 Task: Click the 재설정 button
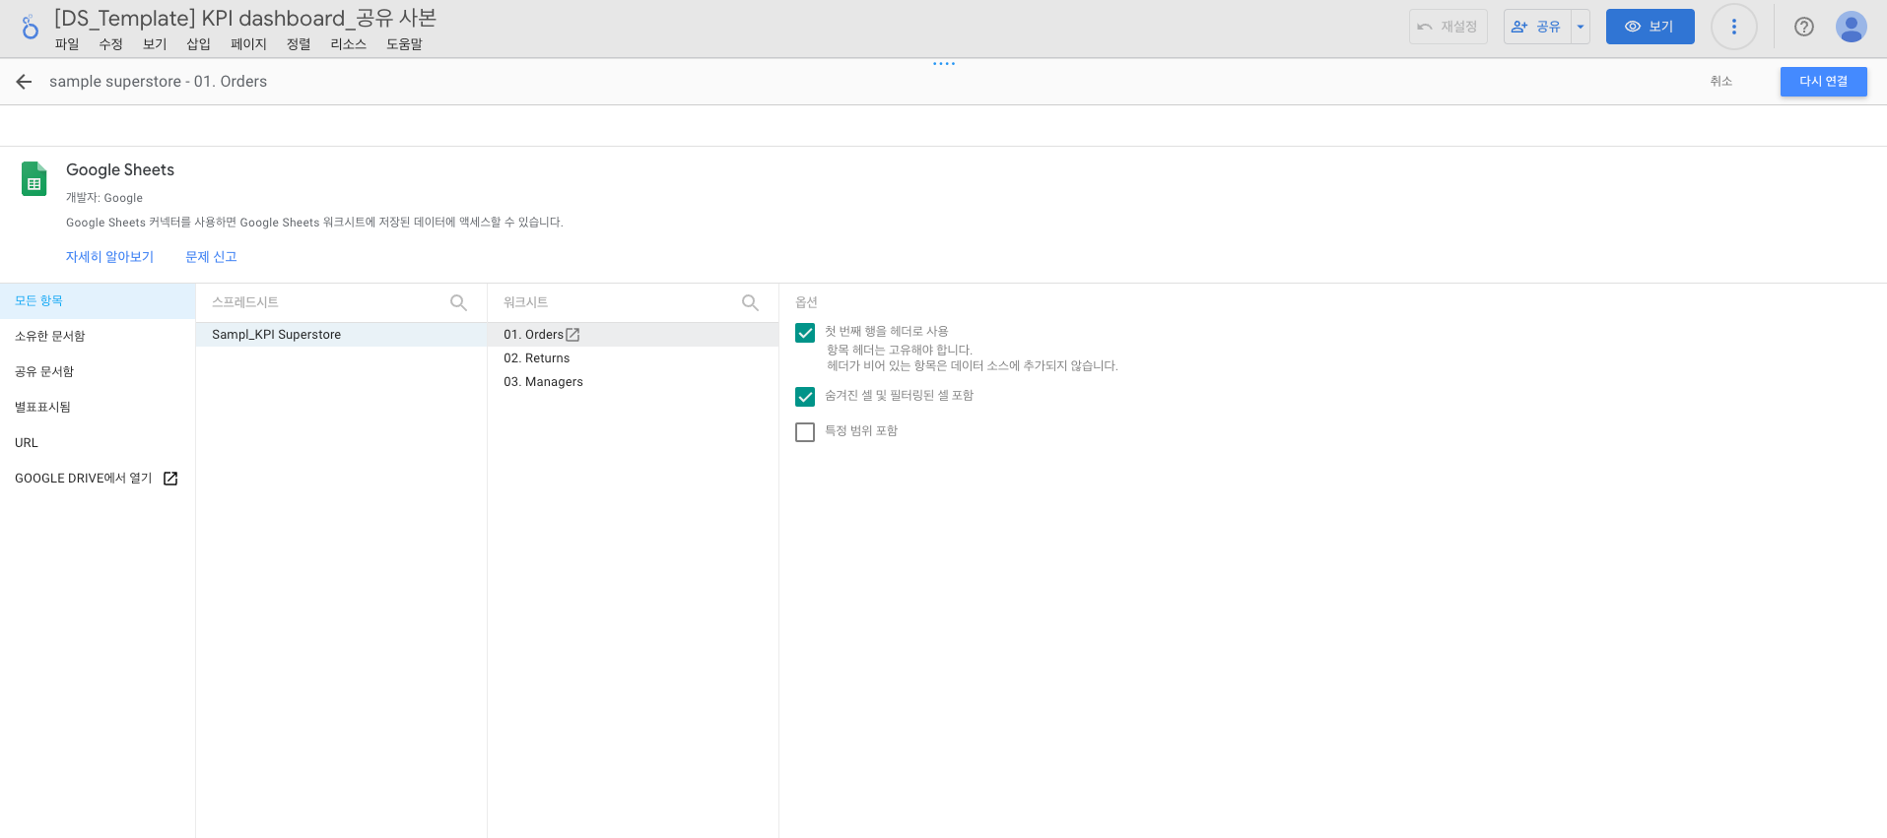coord(1448,27)
